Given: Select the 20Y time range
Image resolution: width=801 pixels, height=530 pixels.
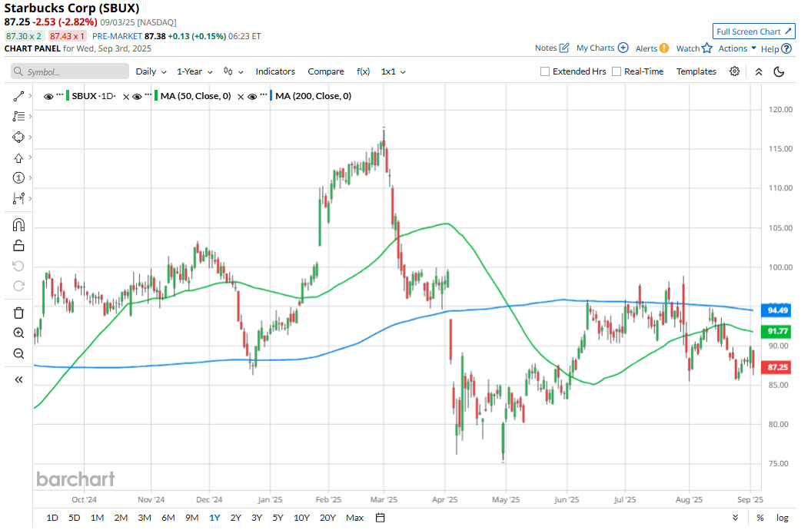Looking at the screenshot, I should pos(327,518).
